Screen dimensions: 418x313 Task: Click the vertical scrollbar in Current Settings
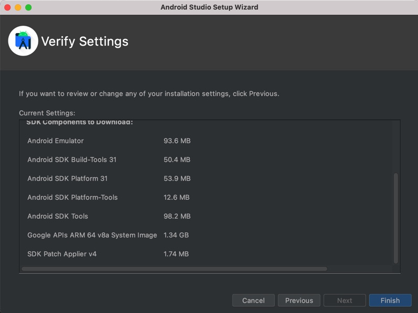click(396, 218)
